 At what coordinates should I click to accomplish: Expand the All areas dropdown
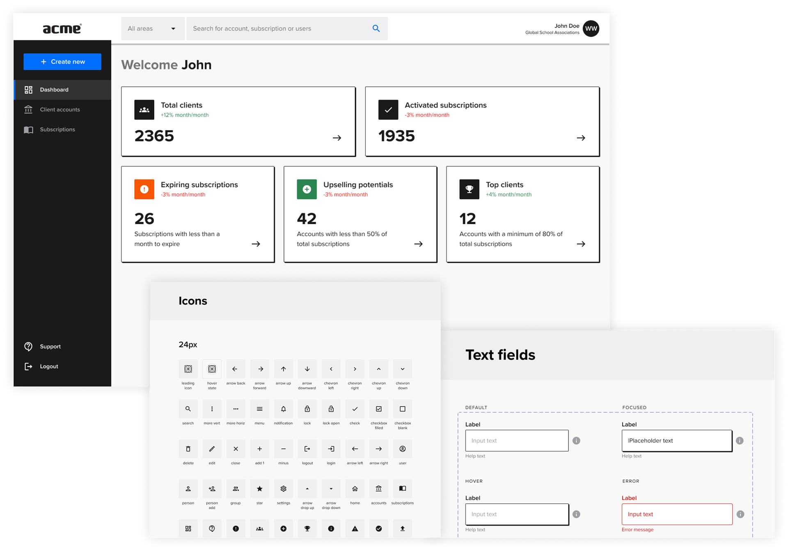click(x=152, y=28)
